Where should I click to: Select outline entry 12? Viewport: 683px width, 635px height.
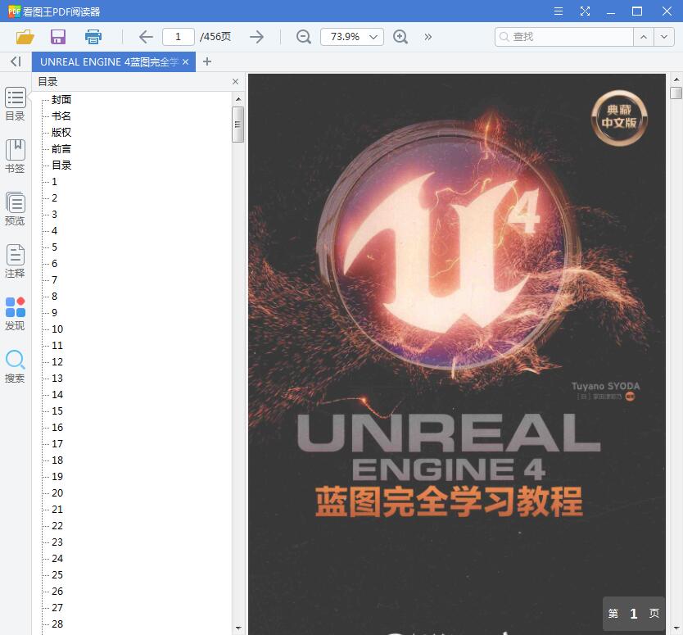(57, 361)
